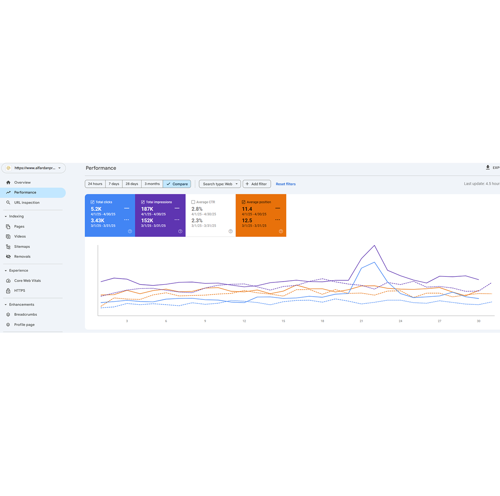Screen dimensions: 500x496
Task: Enable the Average CTR checkbox
Action: [x=193, y=202]
